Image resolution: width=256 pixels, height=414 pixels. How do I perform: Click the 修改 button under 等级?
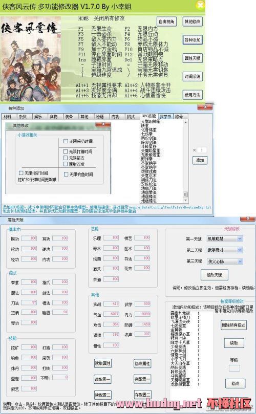pos(235,383)
